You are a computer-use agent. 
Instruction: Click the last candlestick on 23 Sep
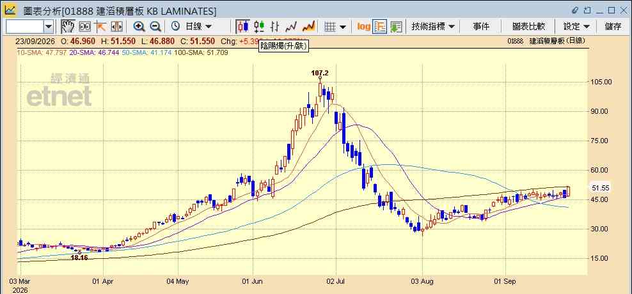coord(568,191)
